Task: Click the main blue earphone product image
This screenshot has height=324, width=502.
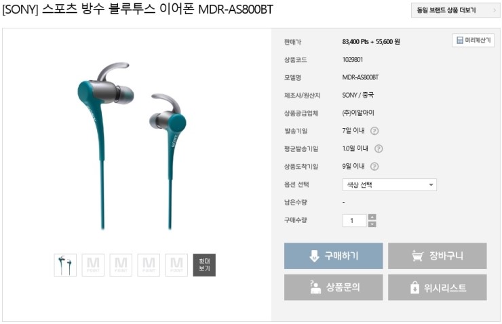Action: point(132,146)
